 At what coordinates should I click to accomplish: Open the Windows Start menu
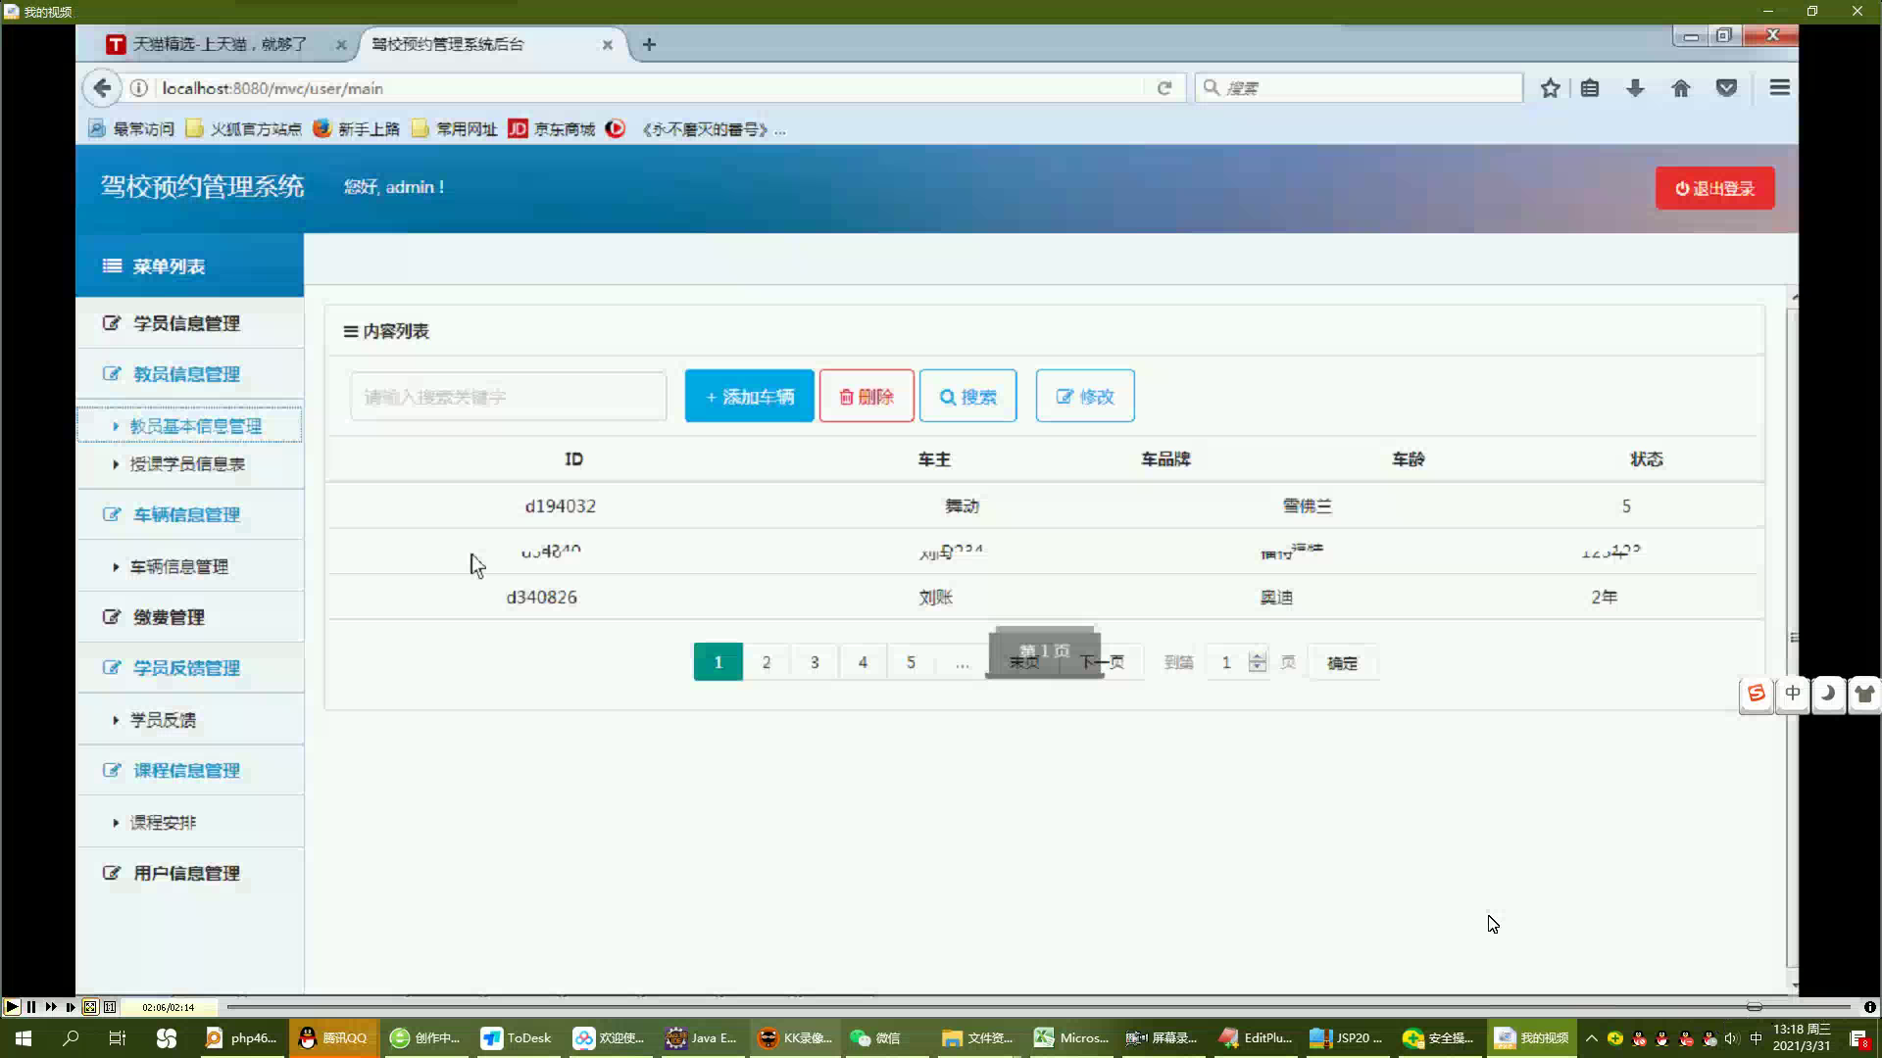pos(24,1038)
